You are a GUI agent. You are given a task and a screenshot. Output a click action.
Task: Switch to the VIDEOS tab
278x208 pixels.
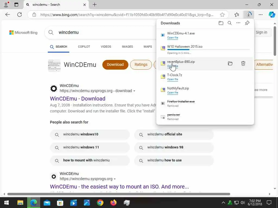pyautogui.click(x=106, y=47)
